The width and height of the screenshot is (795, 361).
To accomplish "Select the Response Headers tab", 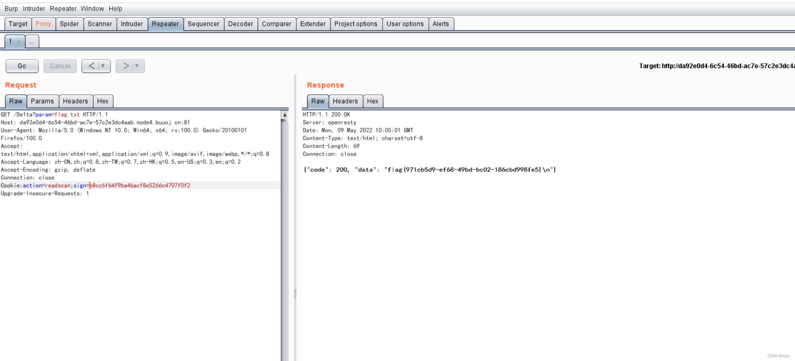I will 345,101.
